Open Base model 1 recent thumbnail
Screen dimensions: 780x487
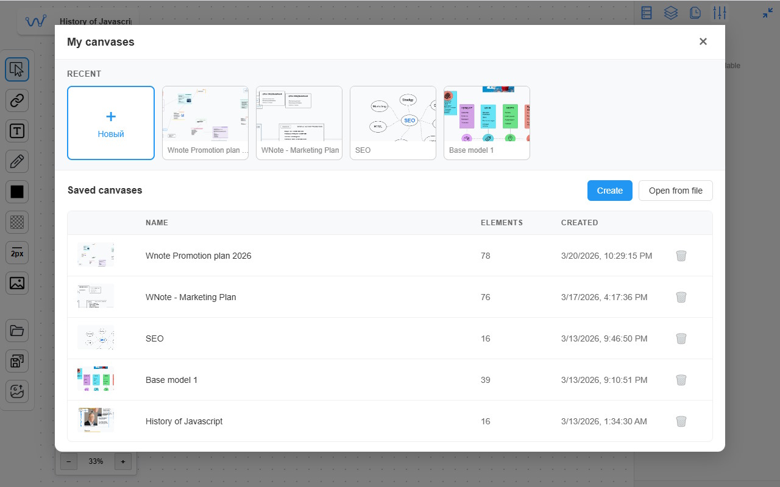[x=487, y=123]
